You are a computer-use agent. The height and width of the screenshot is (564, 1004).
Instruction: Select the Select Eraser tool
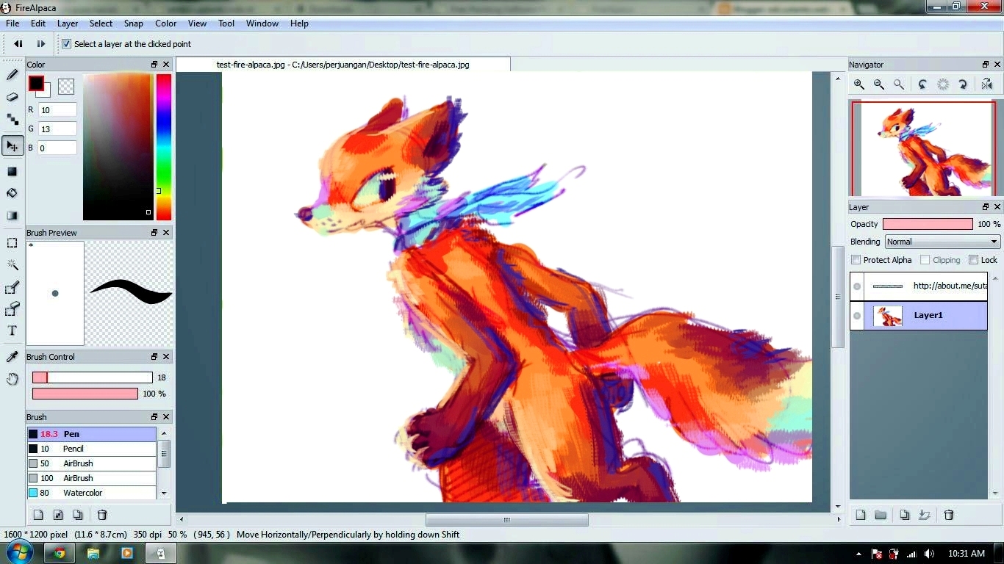click(x=12, y=309)
